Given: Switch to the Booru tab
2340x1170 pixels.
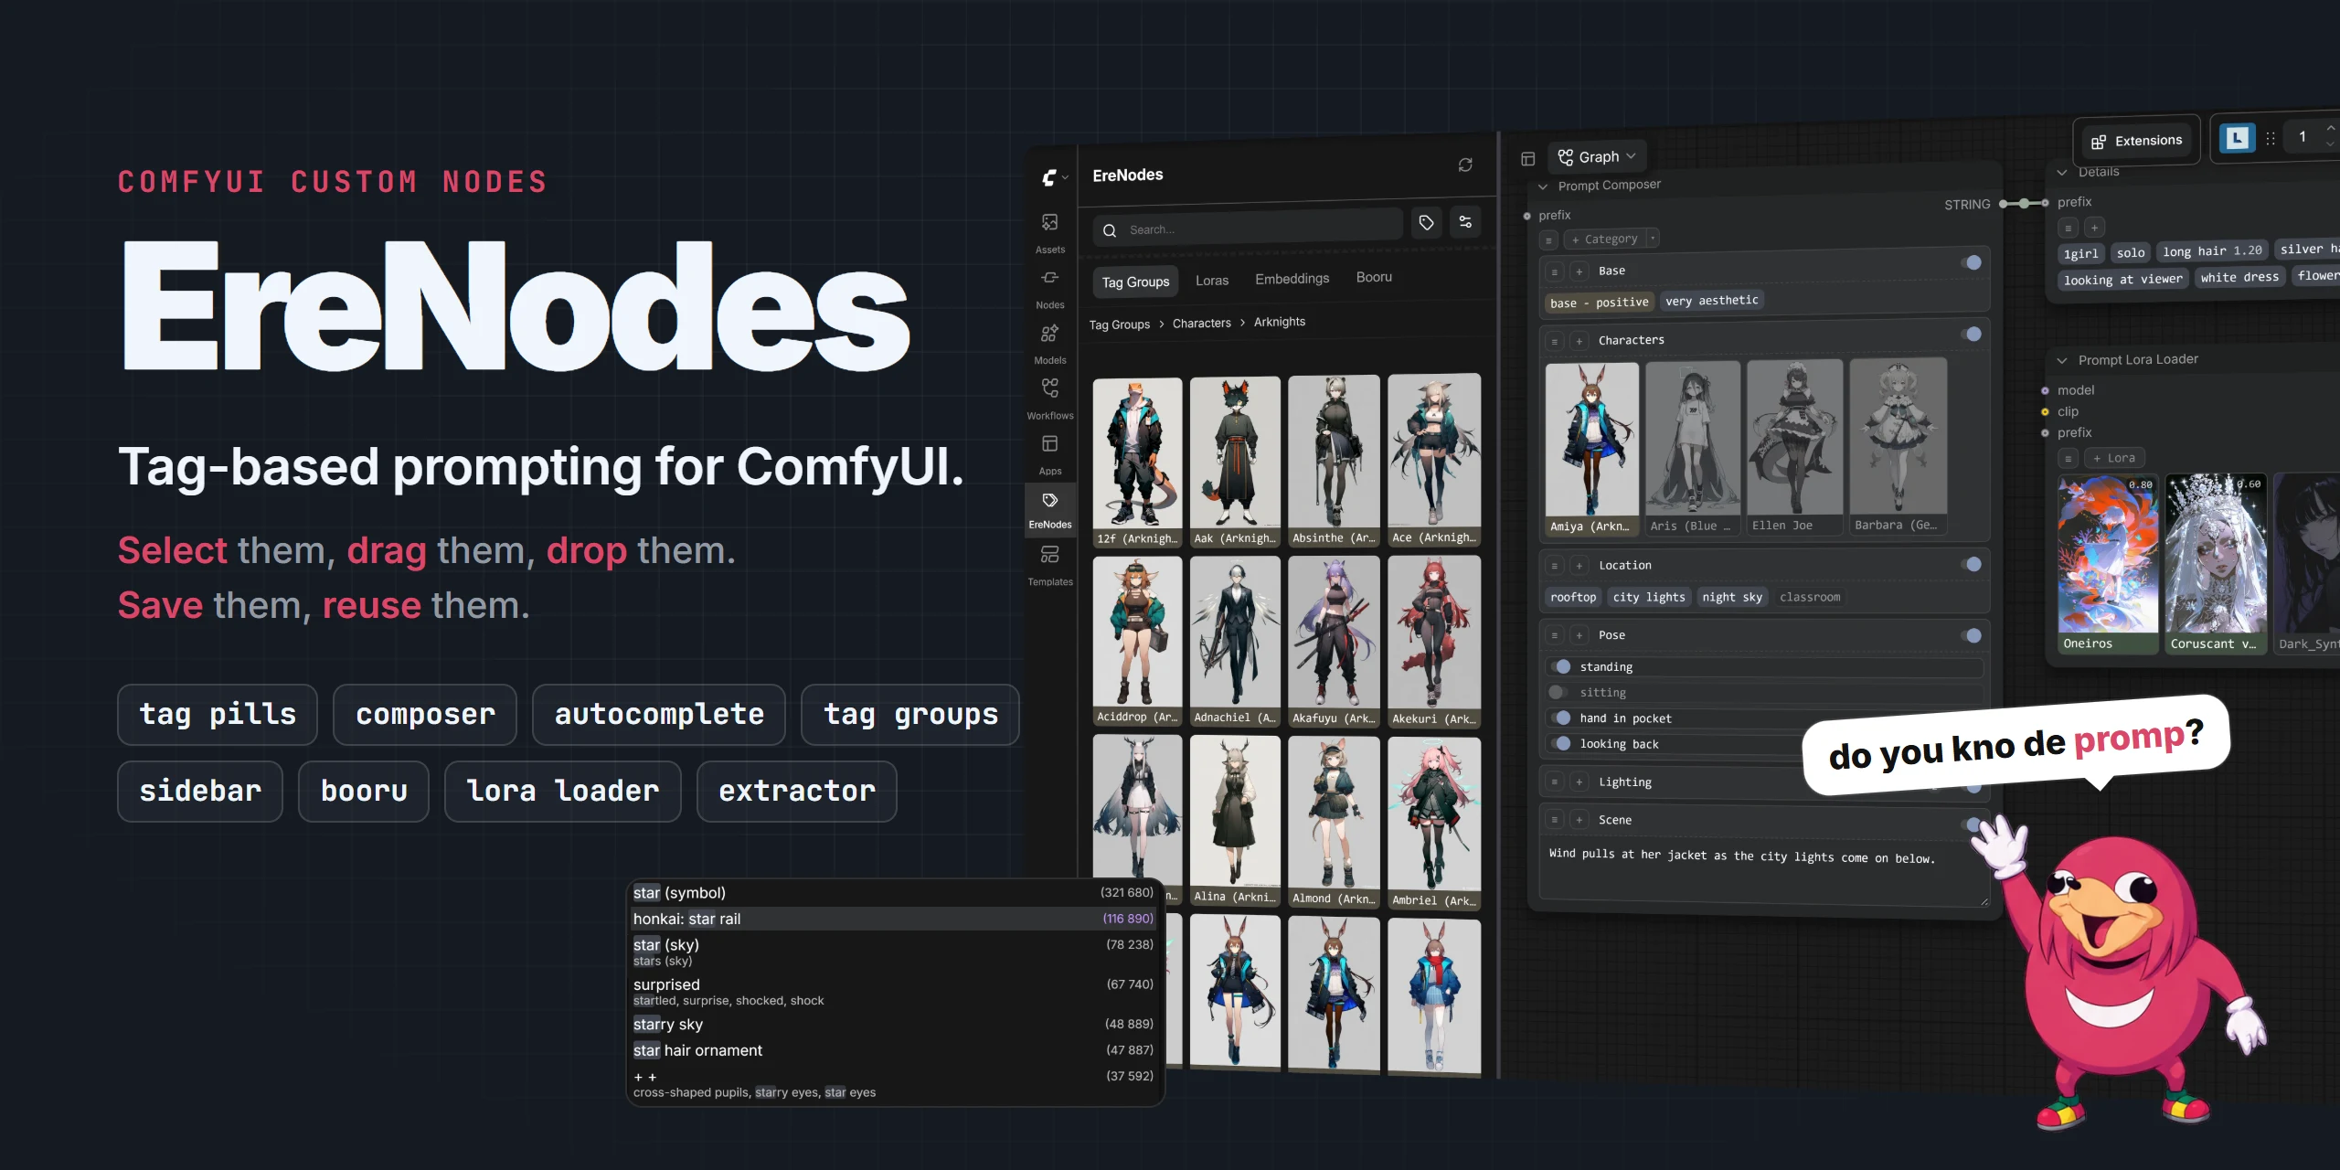Looking at the screenshot, I should point(1374,277).
